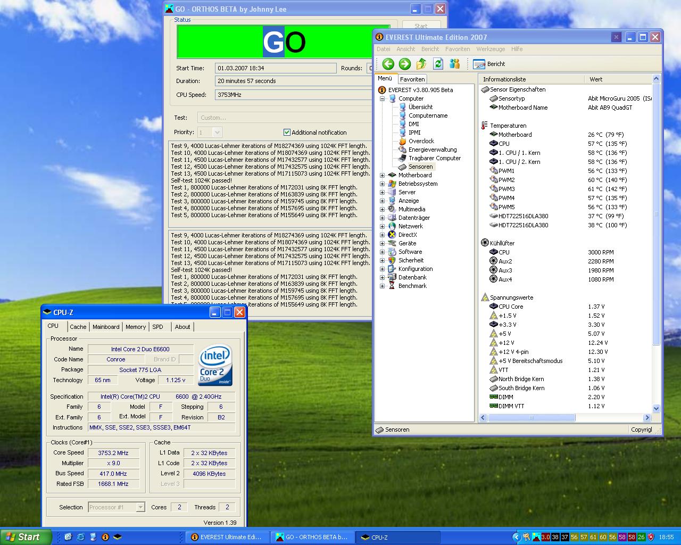This screenshot has height=545, width=681.
Task: Switch to the Cache tab in CPU-Z
Action: (78, 327)
